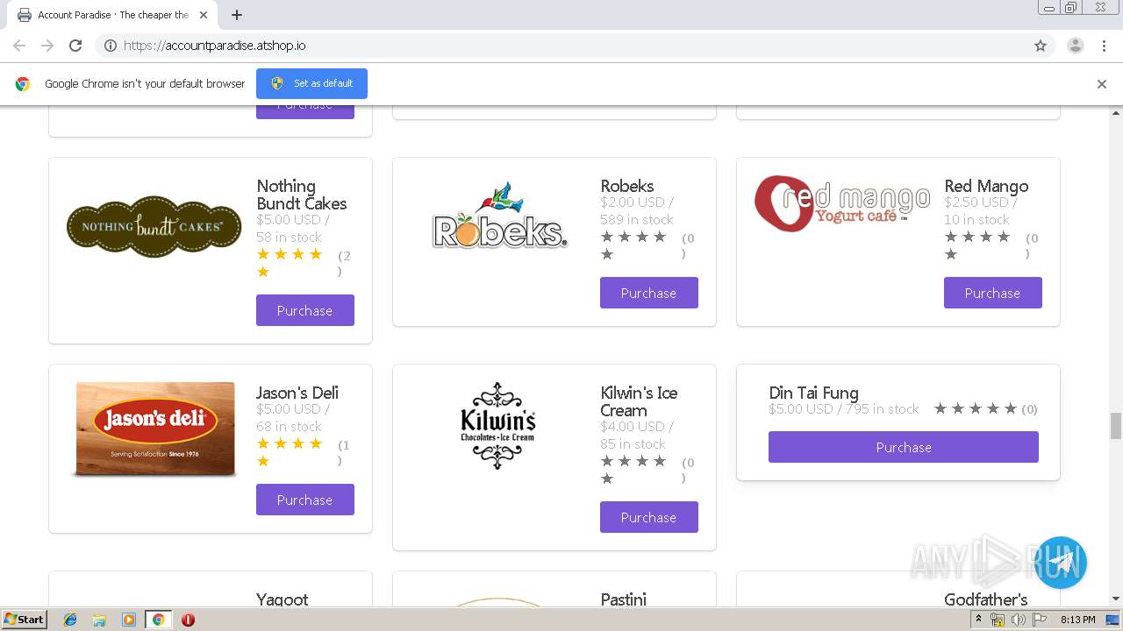The image size is (1123, 631).
Task: Click the Yagoot product title
Action: point(283,599)
